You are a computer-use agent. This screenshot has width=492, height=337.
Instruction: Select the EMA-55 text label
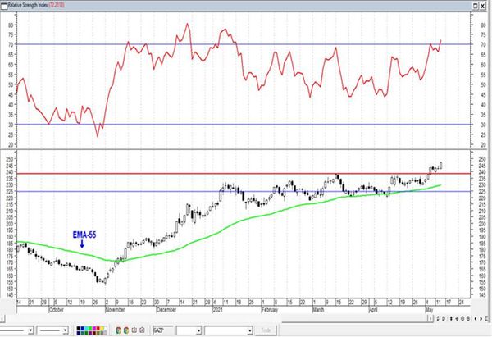tap(84, 235)
